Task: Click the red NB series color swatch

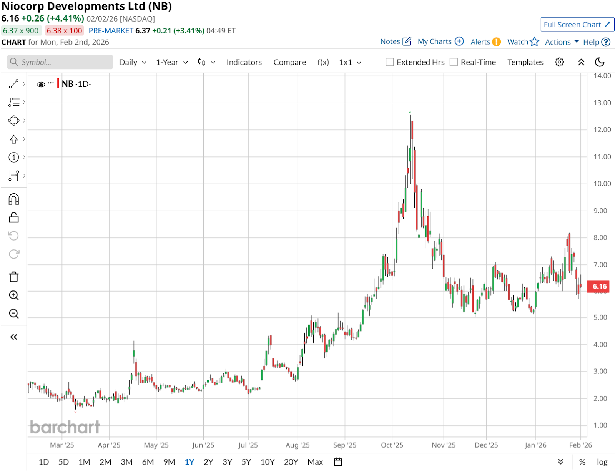Action: pos(58,83)
